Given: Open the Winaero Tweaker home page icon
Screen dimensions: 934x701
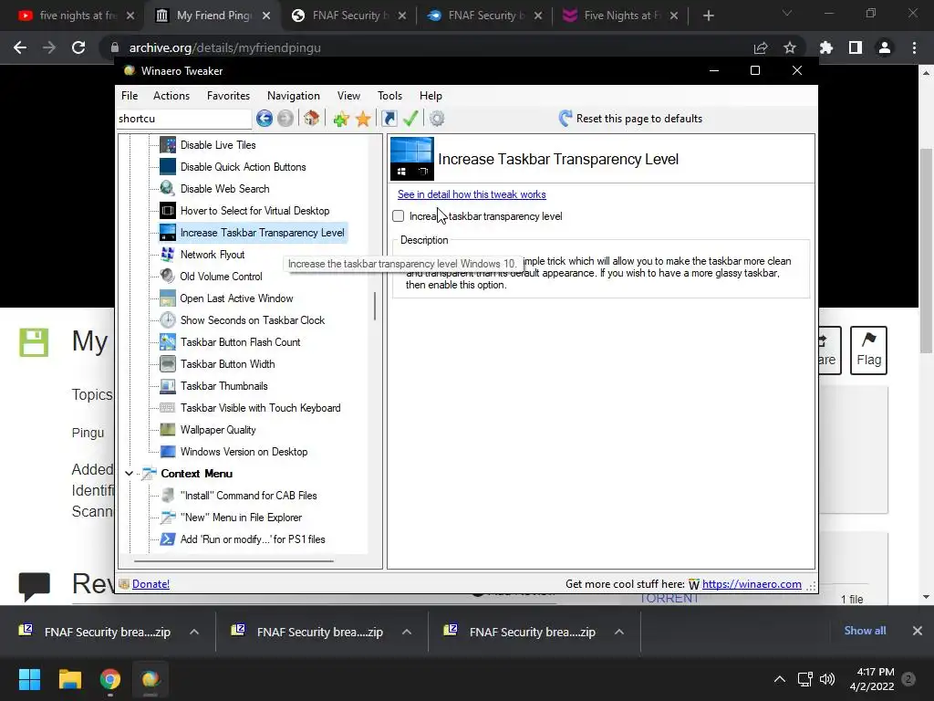Looking at the screenshot, I should tap(312, 119).
